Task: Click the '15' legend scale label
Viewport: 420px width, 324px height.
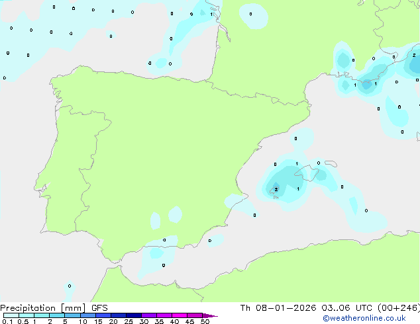Action: click(98, 321)
